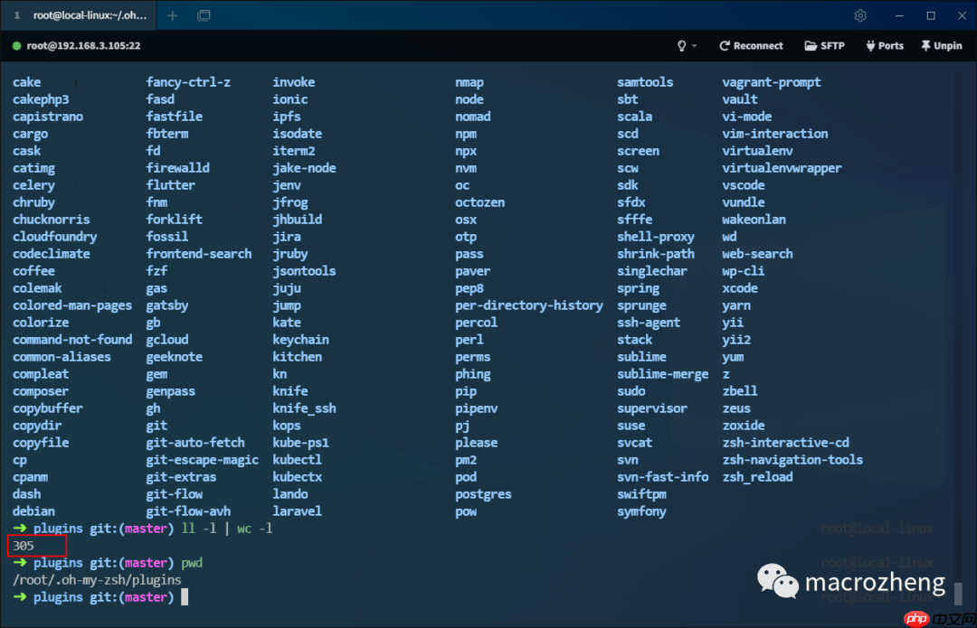The image size is (977, 628).
Task: Expand the lightbulb dropdown arrow
Action: click(694, 46)
